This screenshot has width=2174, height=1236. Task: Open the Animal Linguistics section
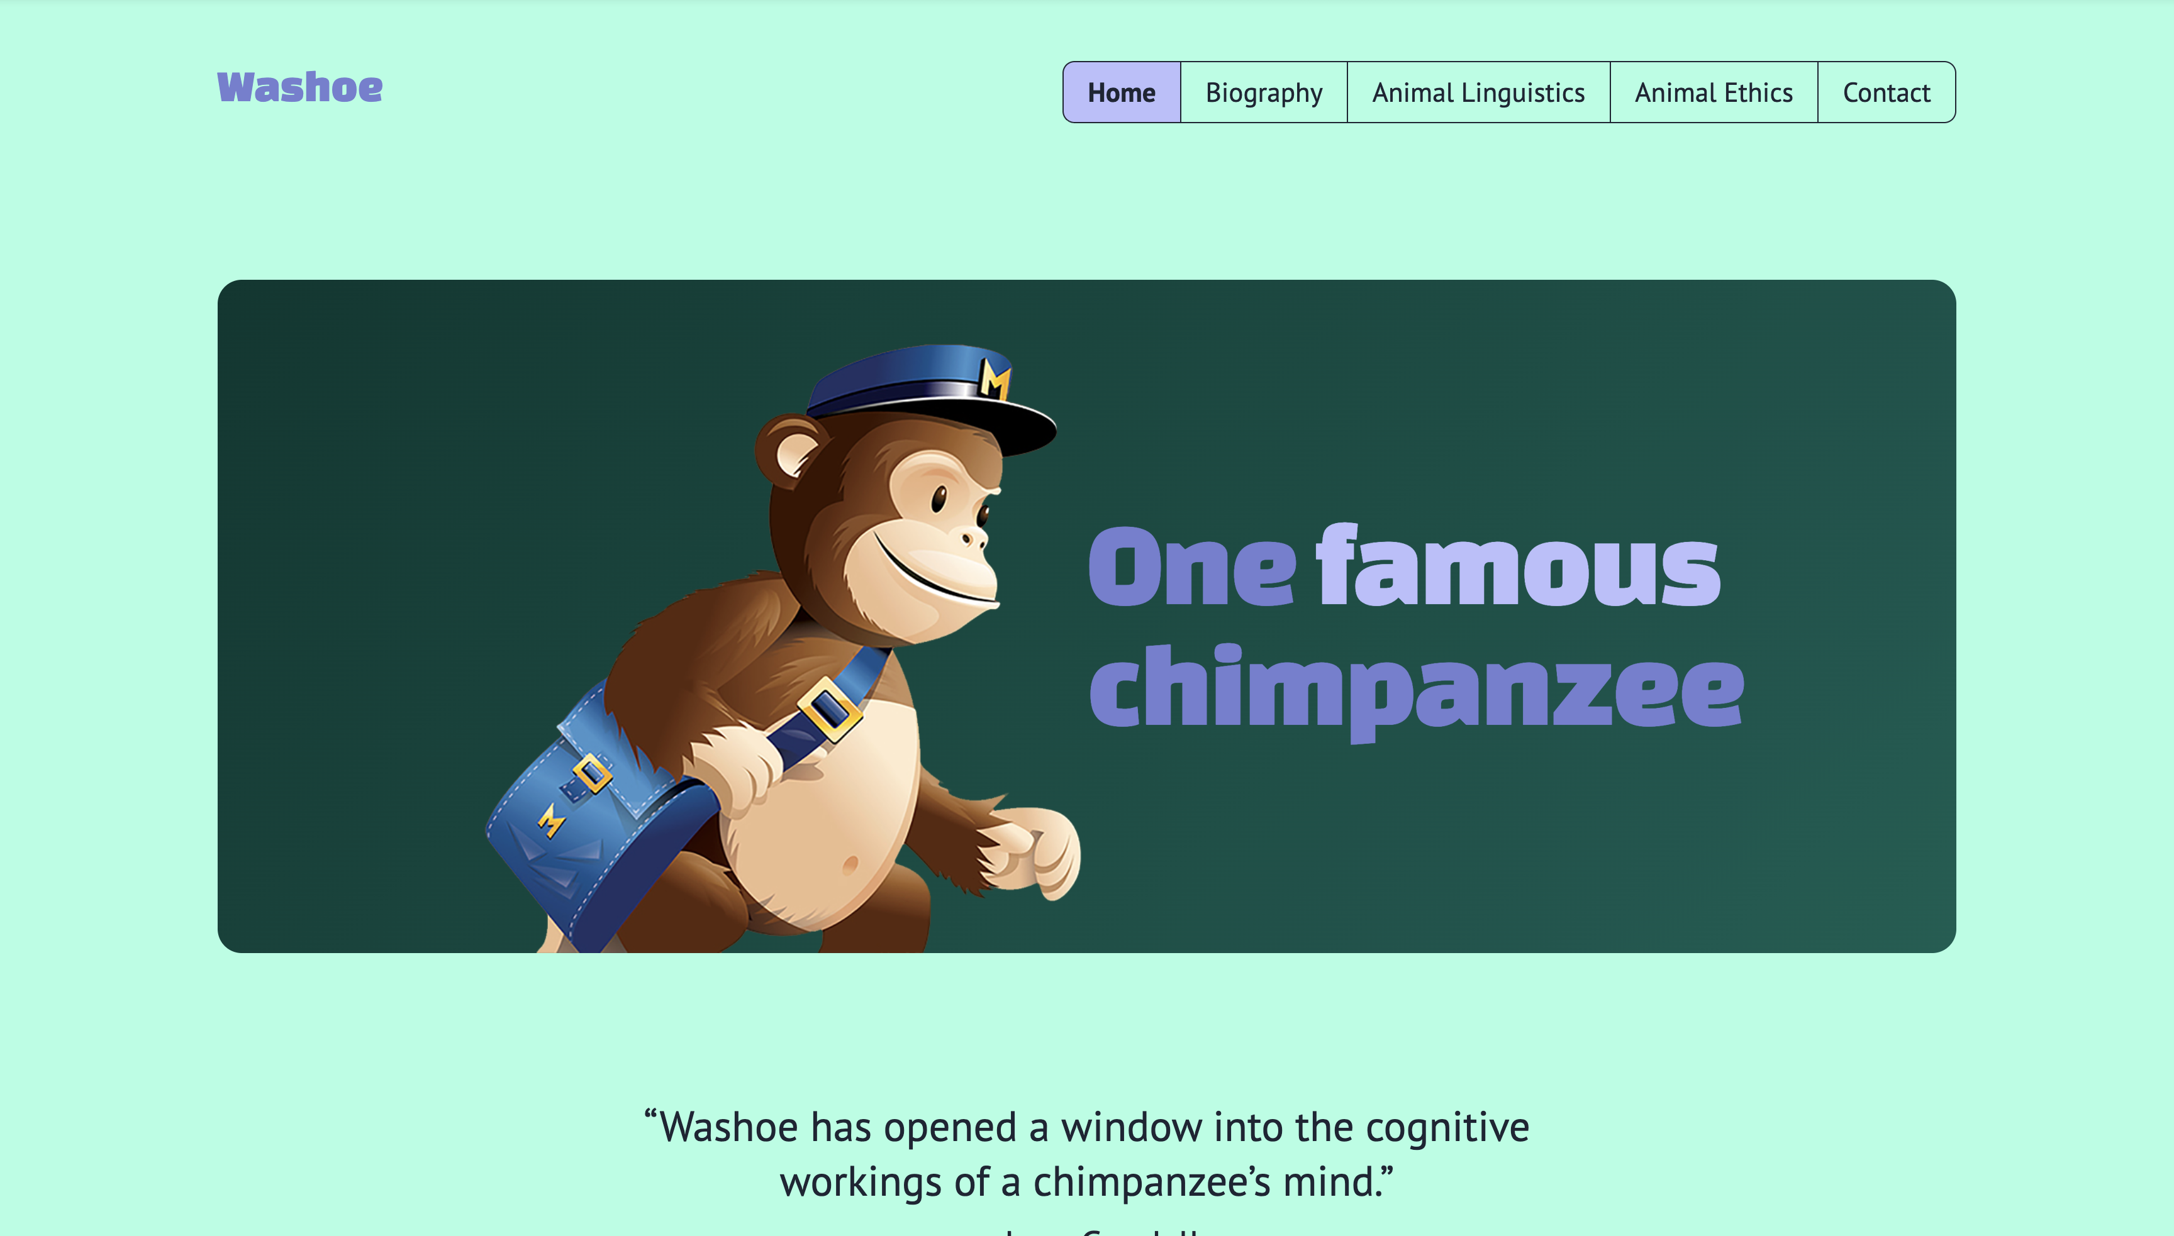coord(1478,92)
